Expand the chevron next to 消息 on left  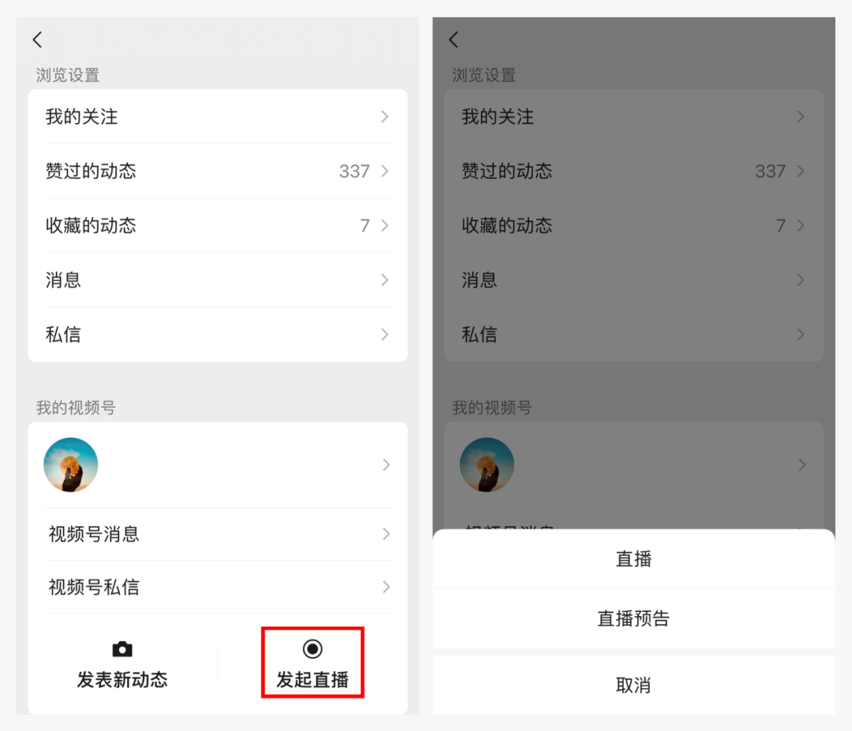385,280
